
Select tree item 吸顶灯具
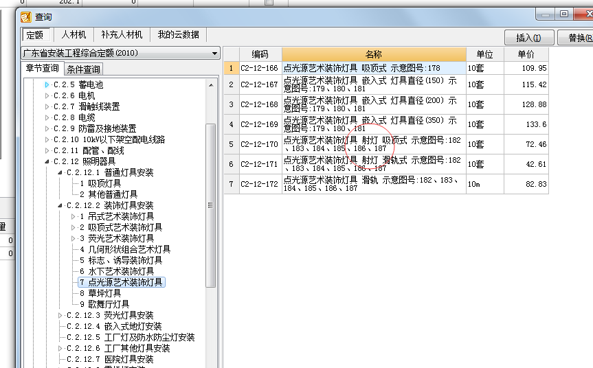point(100,183)
